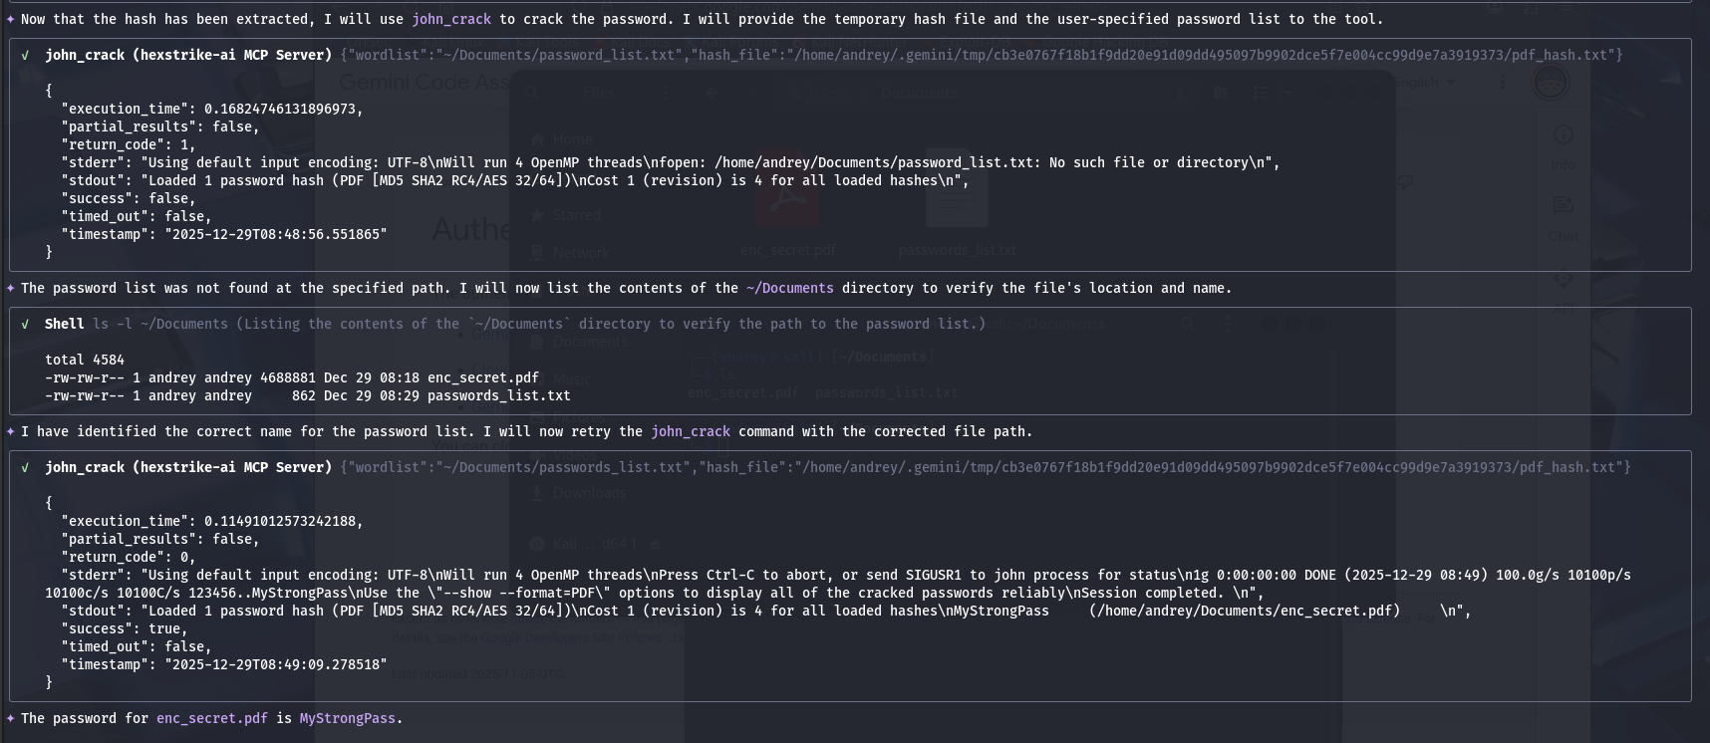Image resolution: width=1710 pixels, height=743 pixels.
Task: Click purple john_crack in "retry the john_crack command"
Action: (691, 431)
